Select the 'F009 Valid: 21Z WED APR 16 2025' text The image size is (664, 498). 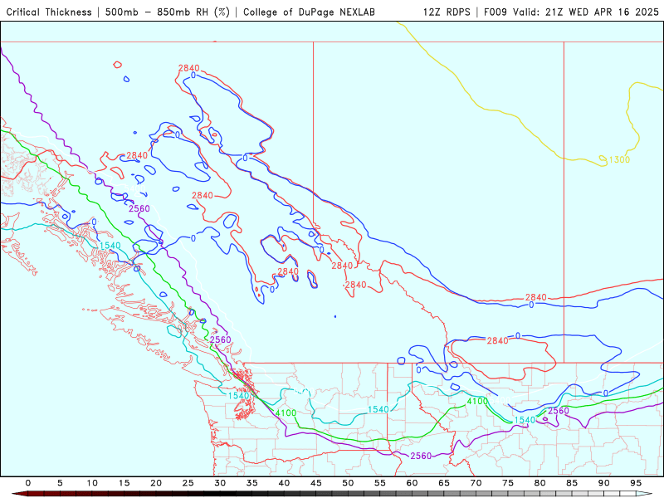pyautogui.click(x=571, y=12)
